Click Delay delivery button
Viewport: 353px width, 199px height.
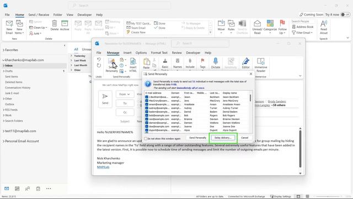pos(223,138)
